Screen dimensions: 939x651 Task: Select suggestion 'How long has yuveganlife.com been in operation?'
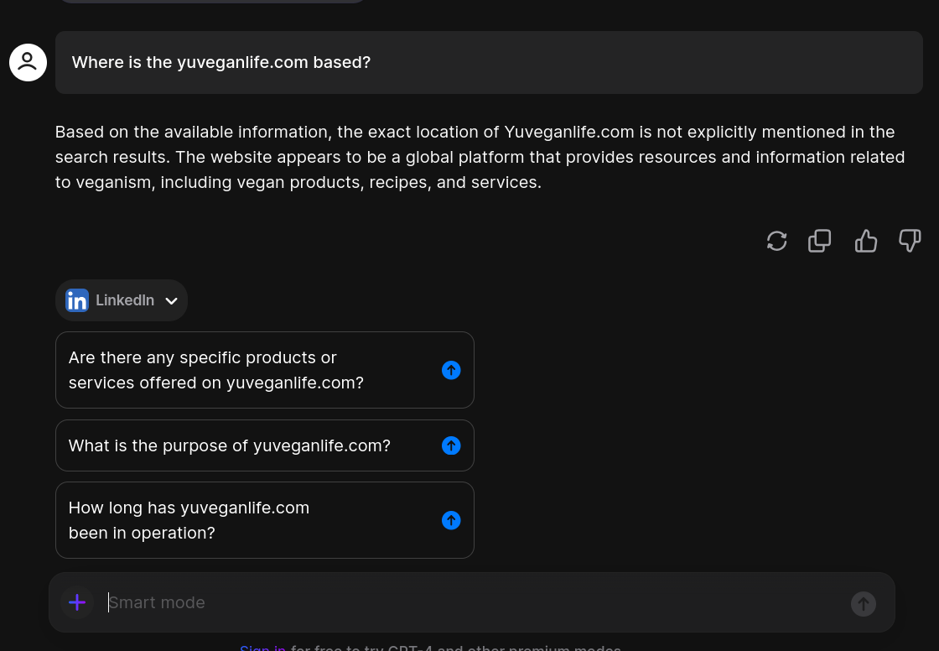coord(265,520)
